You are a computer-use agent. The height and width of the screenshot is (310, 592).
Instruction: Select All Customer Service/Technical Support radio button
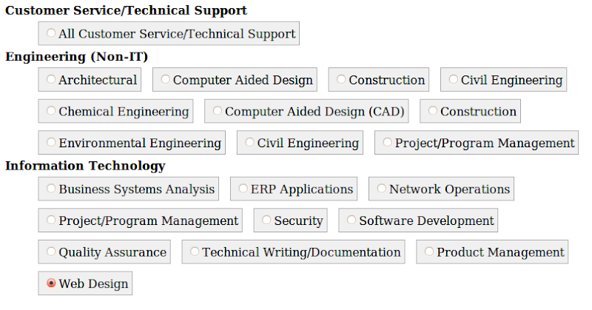click(51, 33)
